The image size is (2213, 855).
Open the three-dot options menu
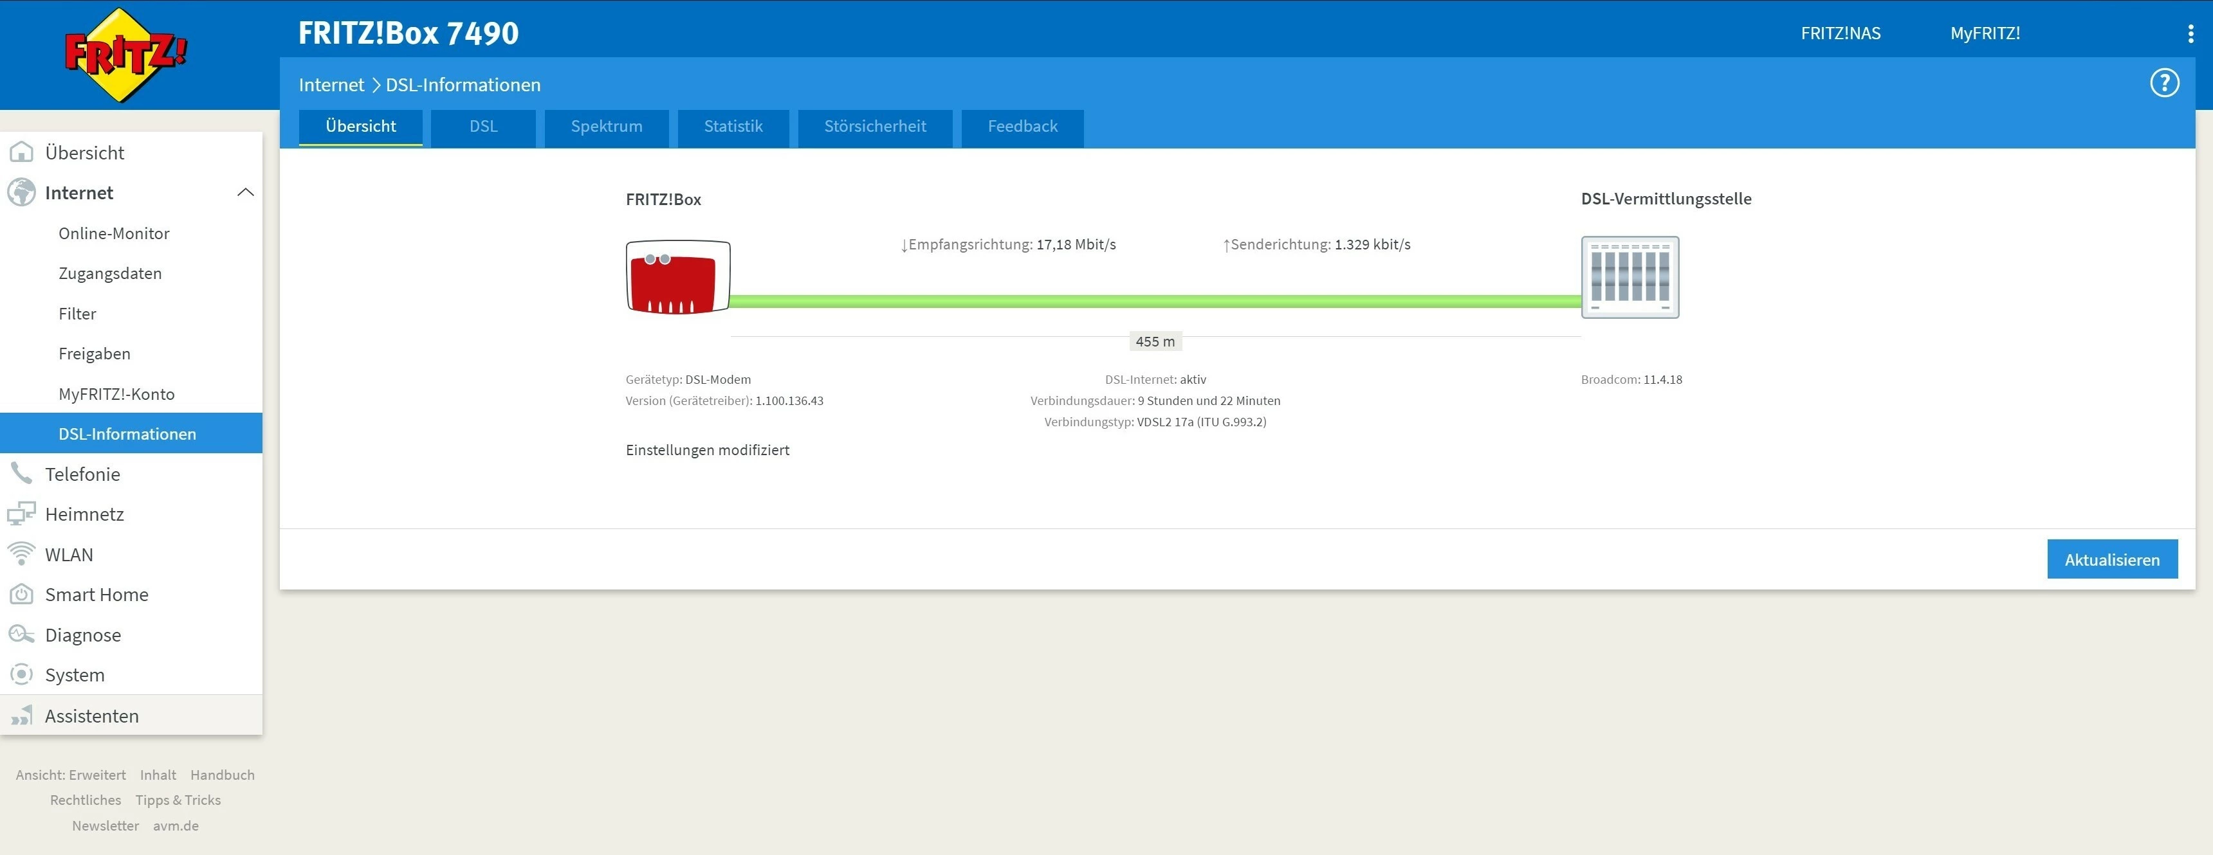(x=2190, y=33)
